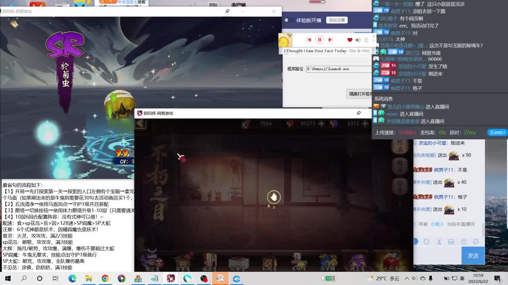
Task: Click the back arrow in the game shop
Action: coord(140,124)
